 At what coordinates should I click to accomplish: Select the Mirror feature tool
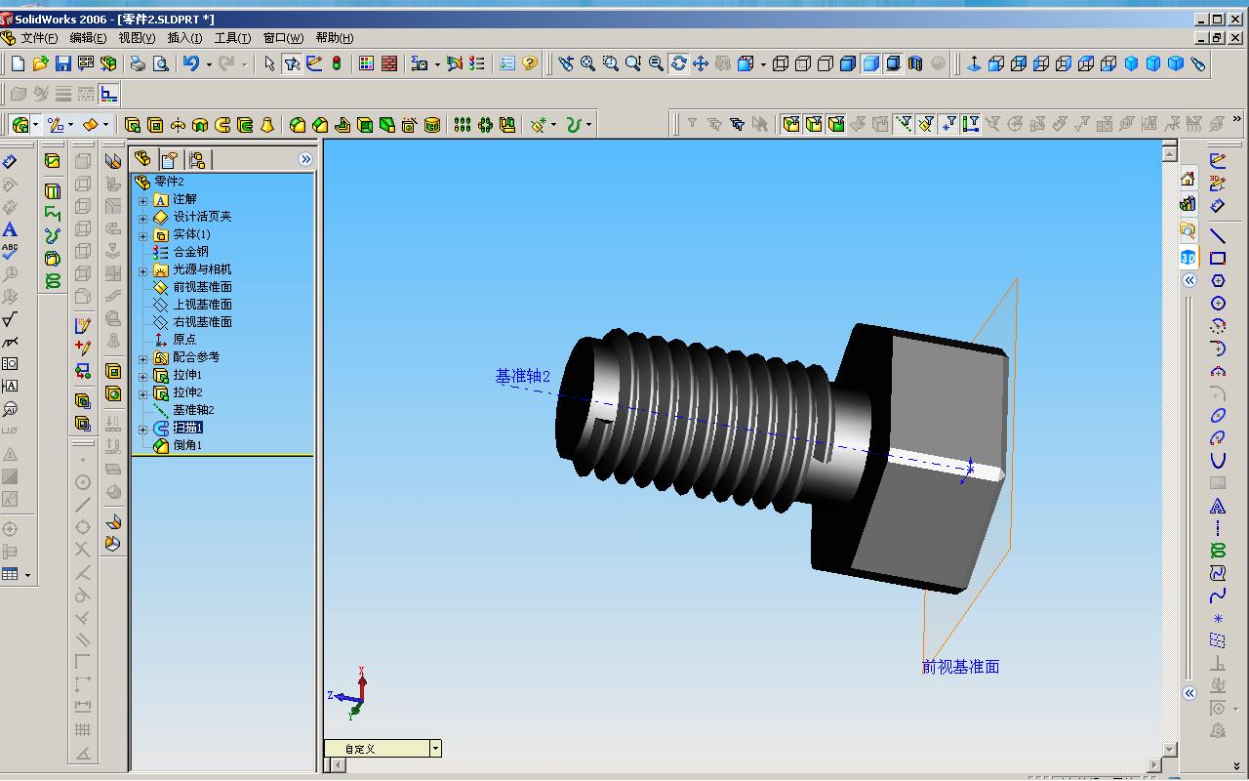coord(507,125)
